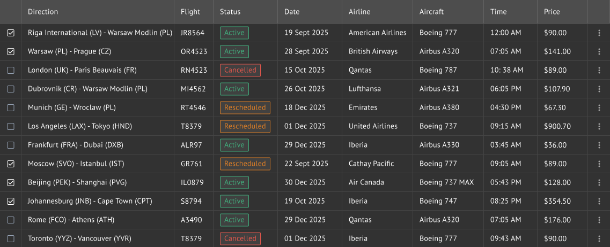Click flight number ALR97 cell
Screen dimensions: 610x247
(x=192, y=145)
